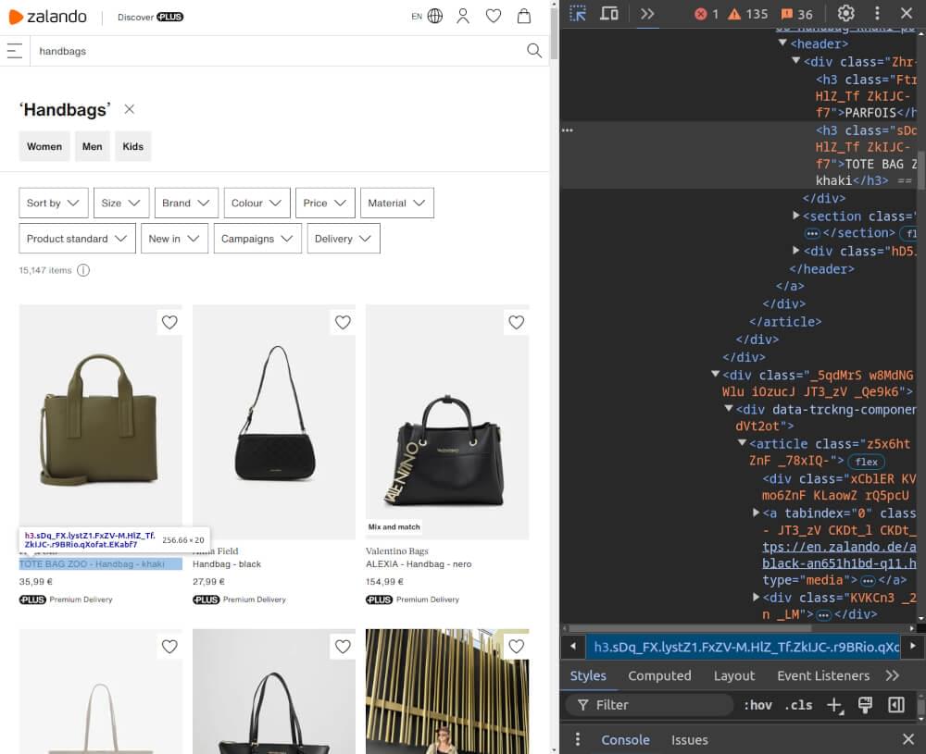
Task: Switch to the Computed tab
Action: (659, 675)
